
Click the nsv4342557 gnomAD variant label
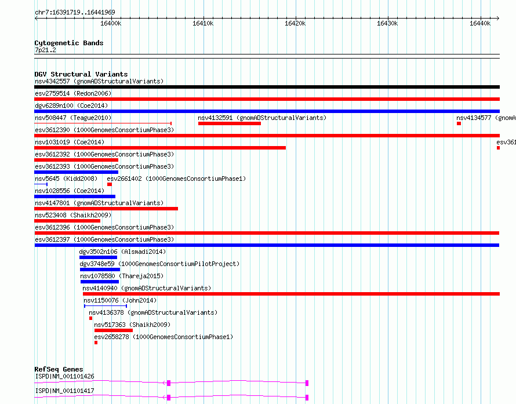coord(99,81)
